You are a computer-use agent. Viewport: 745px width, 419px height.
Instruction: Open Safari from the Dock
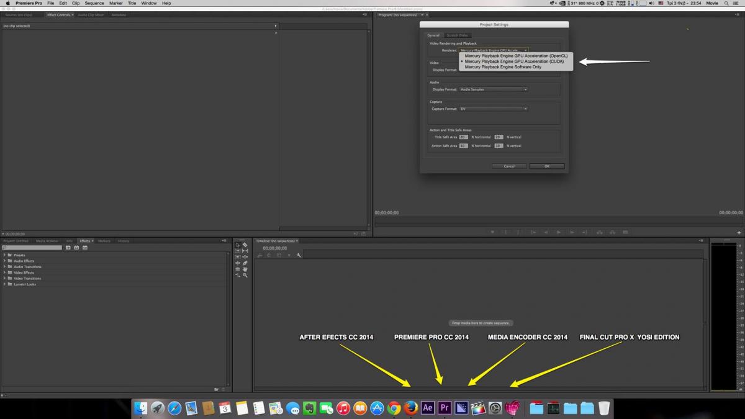tap(174, 408)
